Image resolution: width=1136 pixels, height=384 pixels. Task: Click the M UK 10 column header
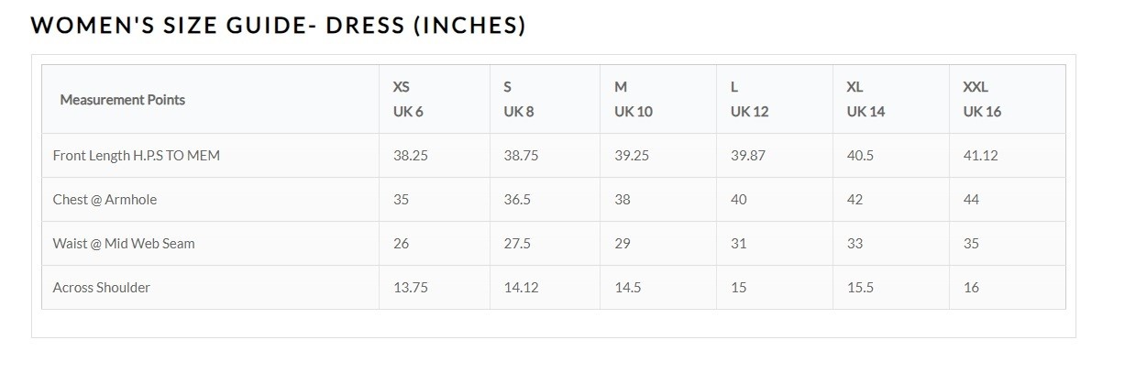coord(633,99)
